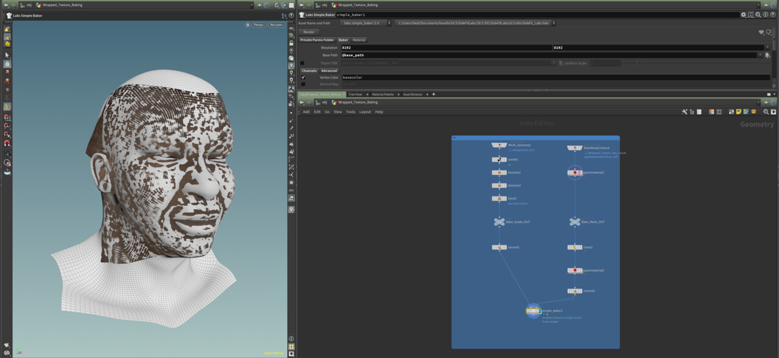The height and width of the screenshot is (358, 779).
Task: Click the network editor search magnifier icon
Action: [766, 112]
